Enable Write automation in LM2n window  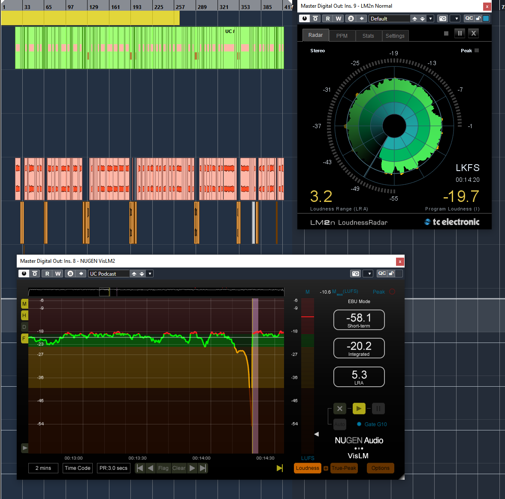click(338, 19)
